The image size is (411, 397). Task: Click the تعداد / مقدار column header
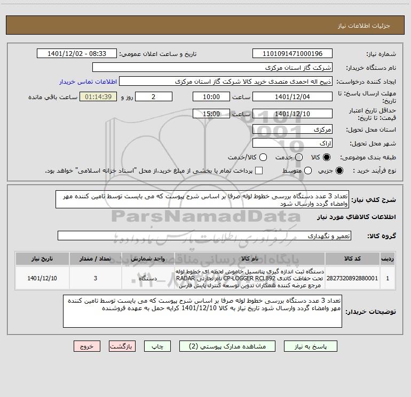tap(96, 258)
